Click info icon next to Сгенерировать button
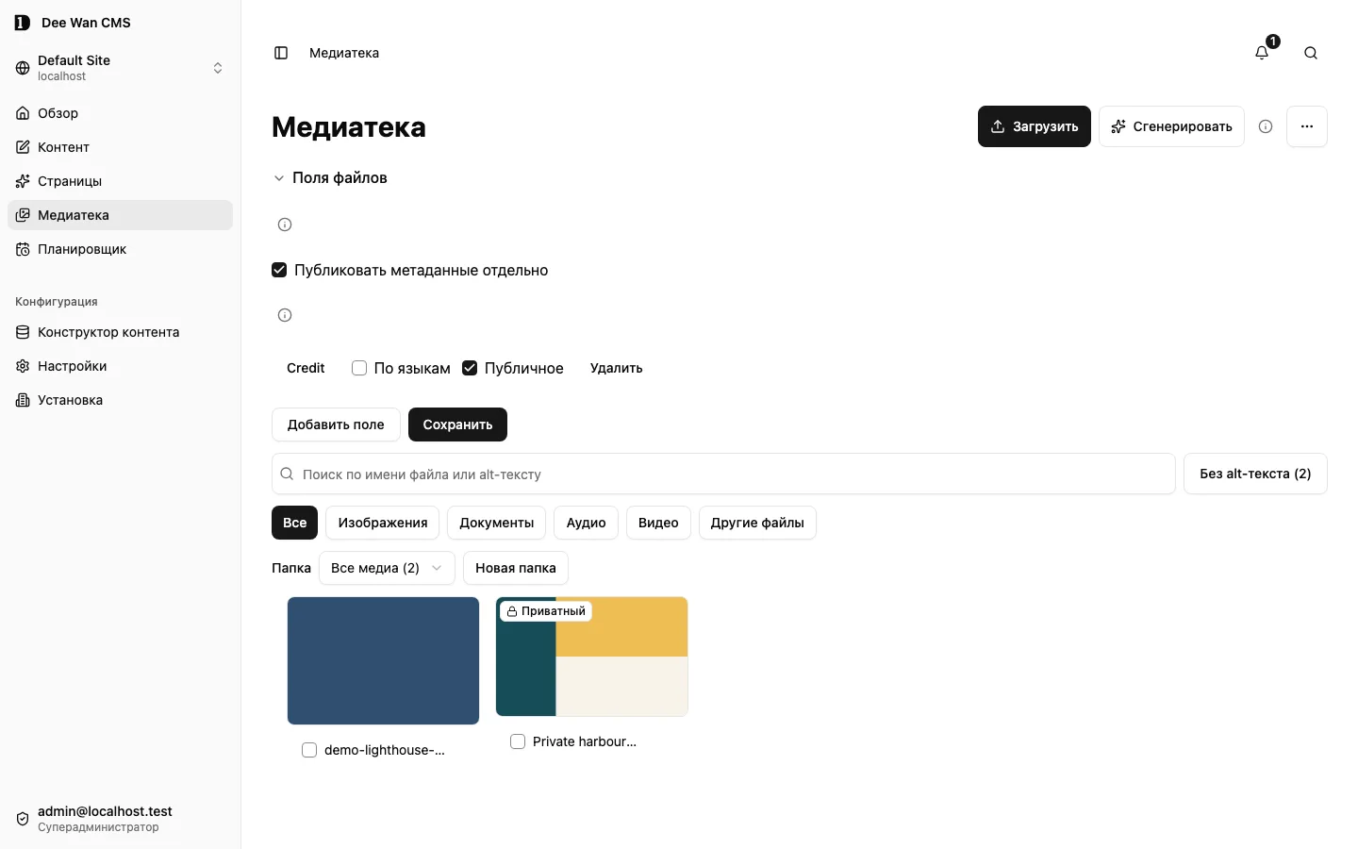The image size is (1358, 849). tap(1266, 126)
